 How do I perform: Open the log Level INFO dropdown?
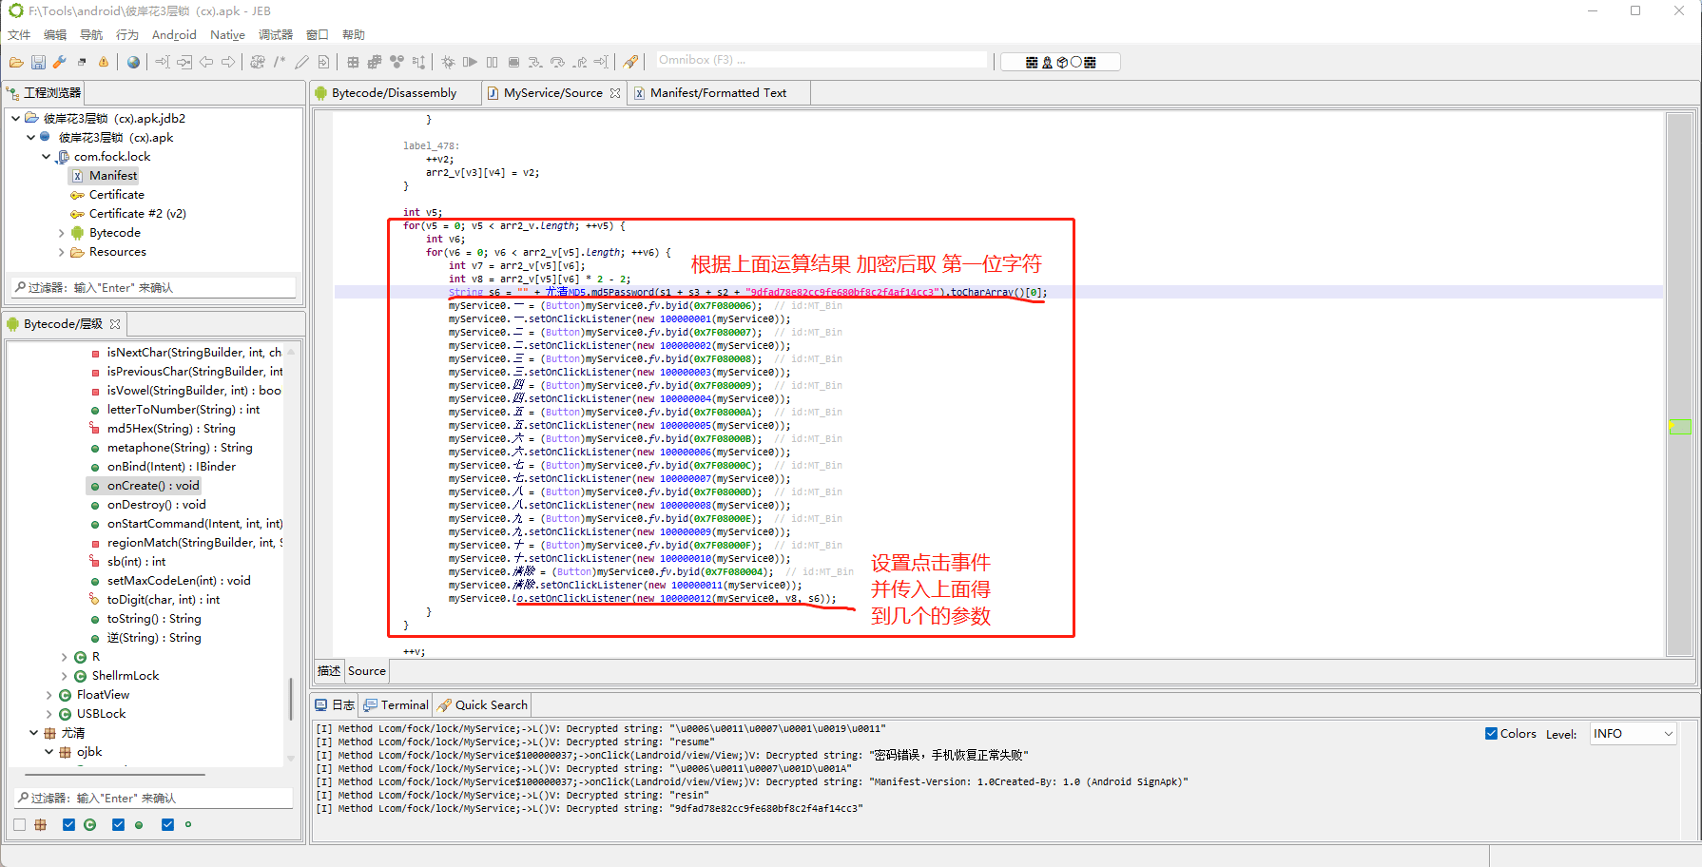pos(1633,734)
